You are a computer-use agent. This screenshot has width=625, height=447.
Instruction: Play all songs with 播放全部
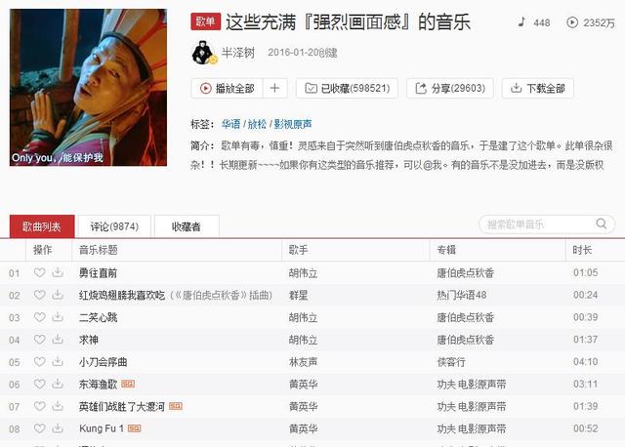(x=227, y=88)
